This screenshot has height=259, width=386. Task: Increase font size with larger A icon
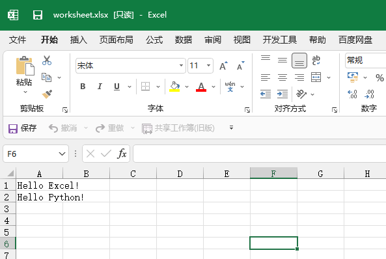pyautogui.click(x=223, y=66)
